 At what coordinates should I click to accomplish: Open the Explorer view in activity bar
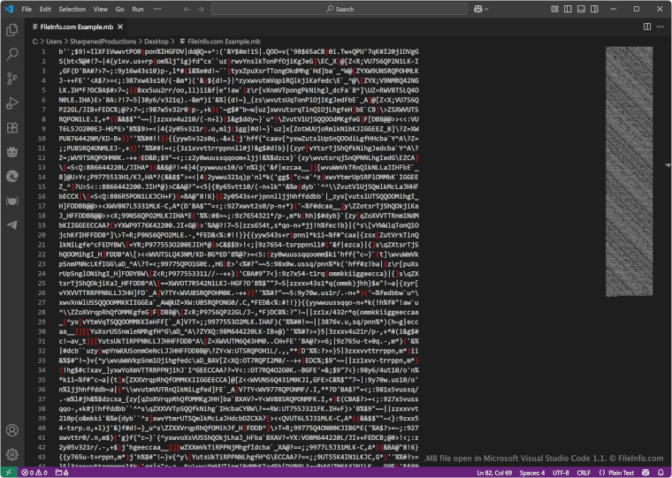click(x=11, y=29)
